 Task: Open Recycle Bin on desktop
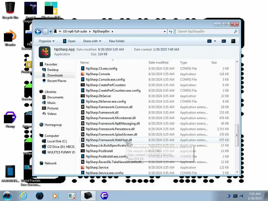pos(10,10)
